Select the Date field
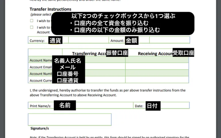Screen dimensions: 221x138 (161, 105)
